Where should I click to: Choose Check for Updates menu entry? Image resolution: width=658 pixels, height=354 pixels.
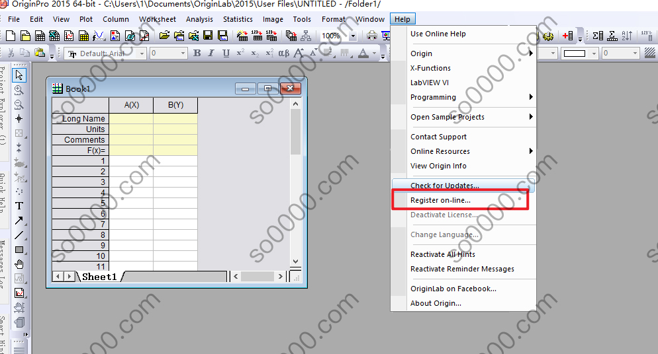pos(463,185)
